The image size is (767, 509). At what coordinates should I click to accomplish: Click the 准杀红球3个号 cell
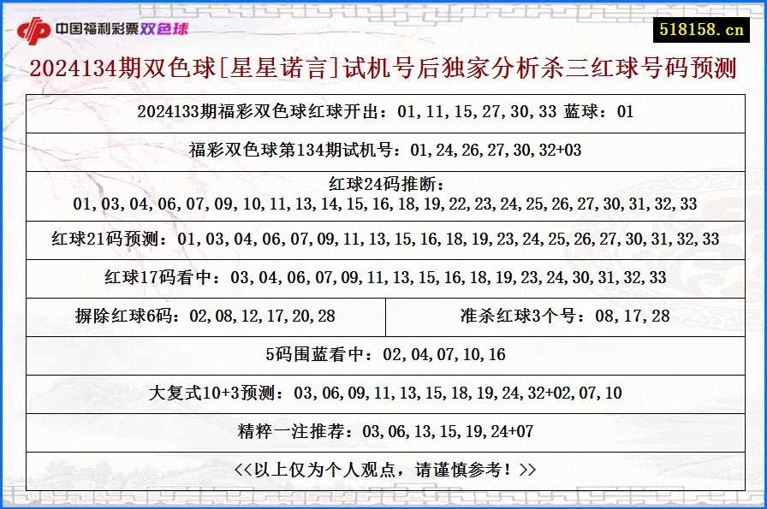pyautogui.click(x=565, y=316)
